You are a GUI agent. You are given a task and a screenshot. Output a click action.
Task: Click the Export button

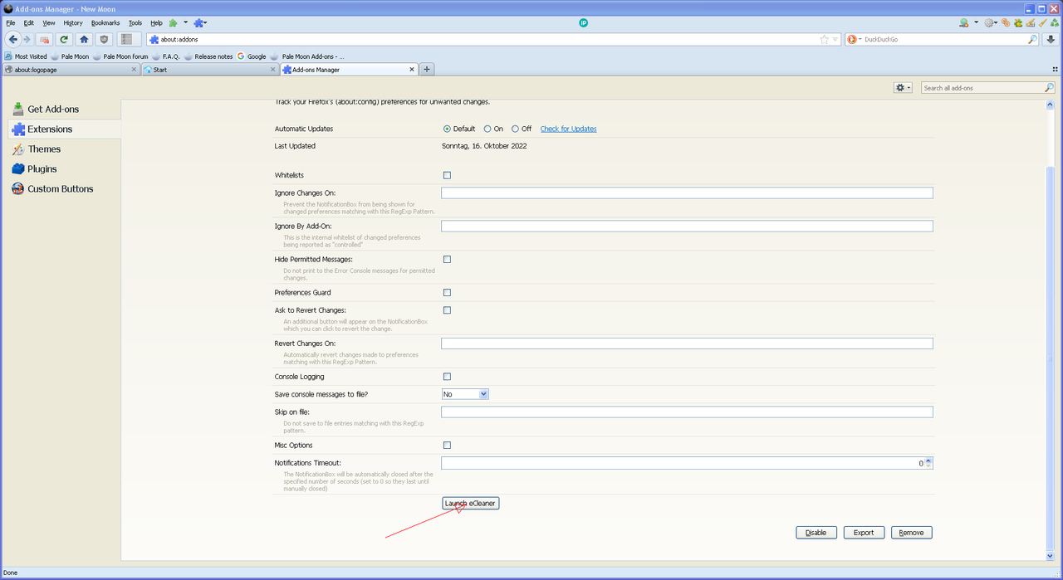(x=864, y=533)
